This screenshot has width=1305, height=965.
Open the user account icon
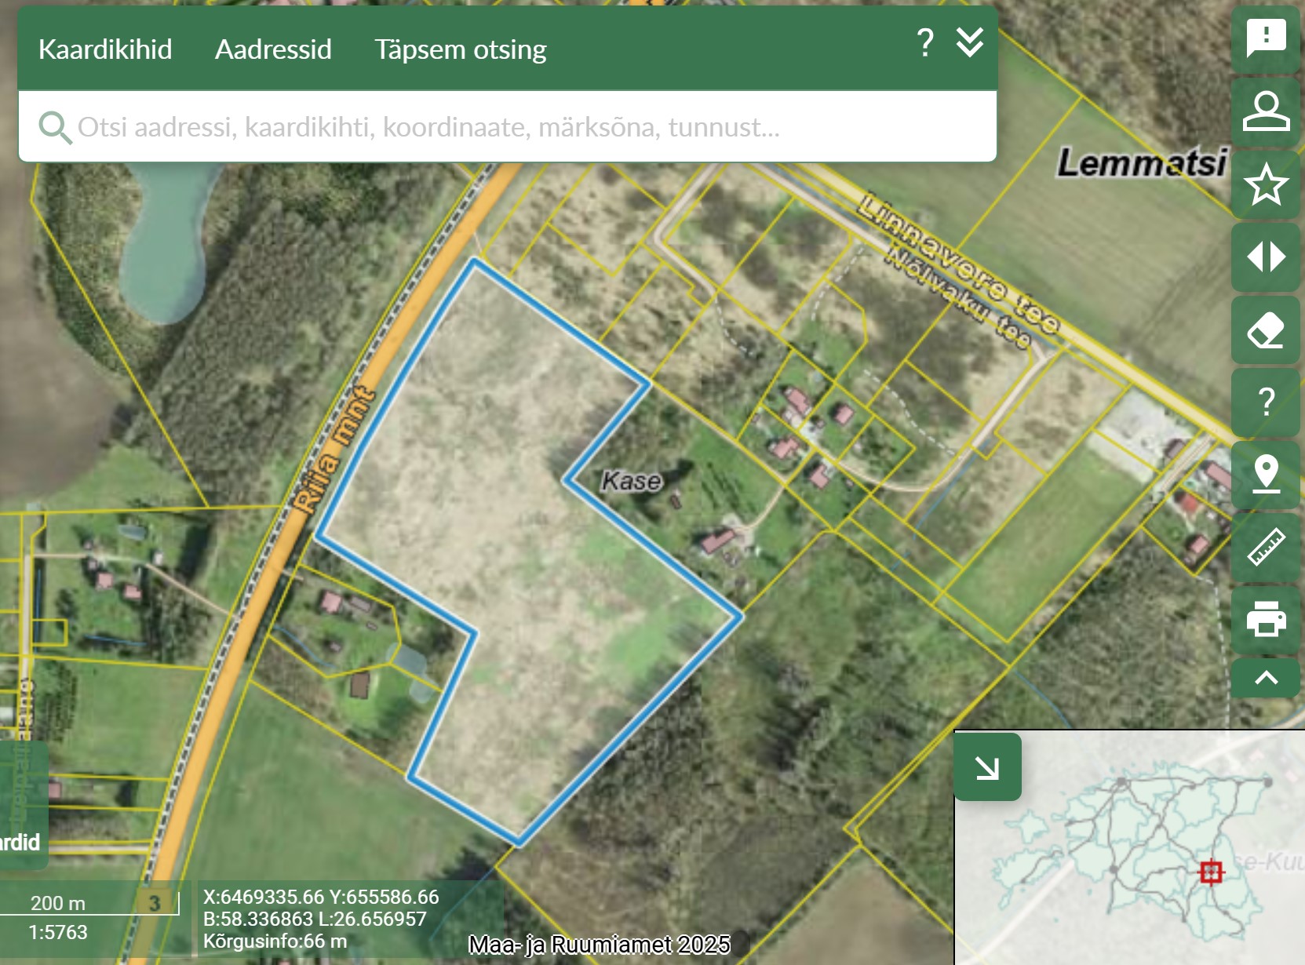[1266, 111]
